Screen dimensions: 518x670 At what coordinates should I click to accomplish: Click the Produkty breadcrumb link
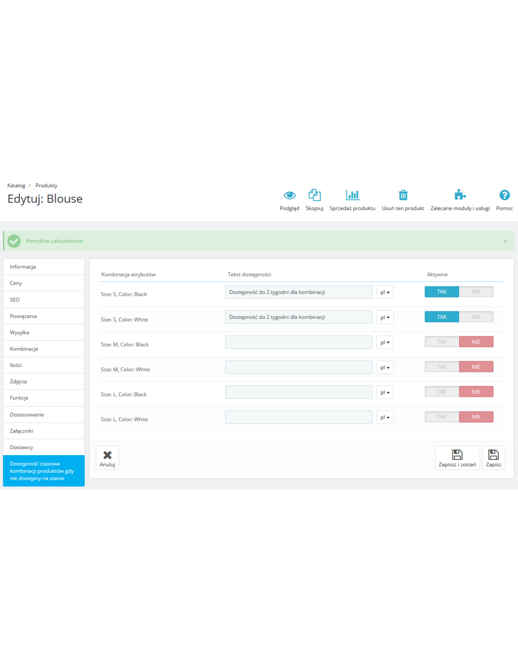[x=46, y=186]
